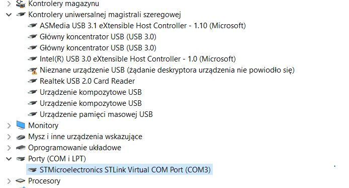Image resolution: width=349 pixels, height=188 pixels.
Task: Collapse the Kontrolery uniwersalnej magistrali szeregowej node
Action: click(x=9, y=15)
